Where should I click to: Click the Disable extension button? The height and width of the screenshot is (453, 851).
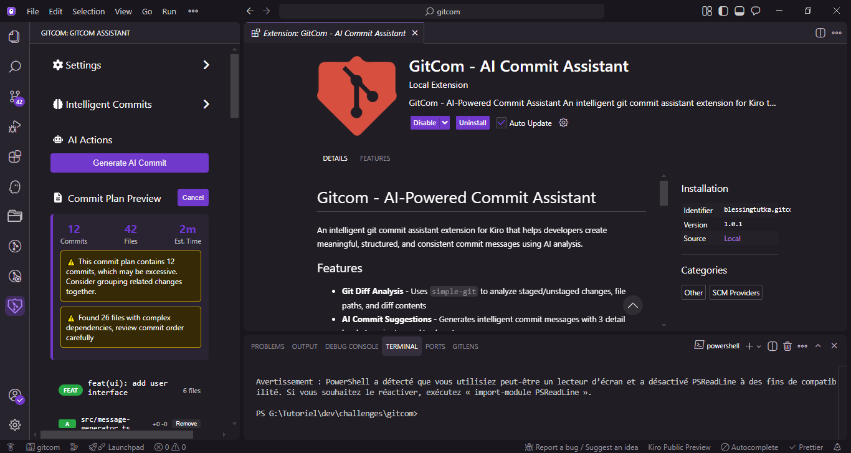coord(425,123)
